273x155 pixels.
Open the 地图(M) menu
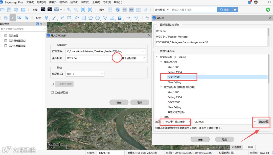(41, 2)
